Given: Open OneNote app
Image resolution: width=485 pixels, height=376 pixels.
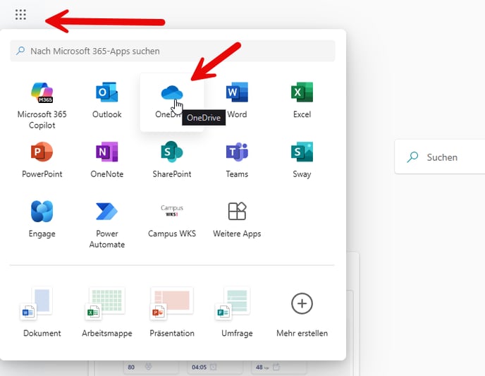Looking at the screenshot, I should (x=107, y=159).
